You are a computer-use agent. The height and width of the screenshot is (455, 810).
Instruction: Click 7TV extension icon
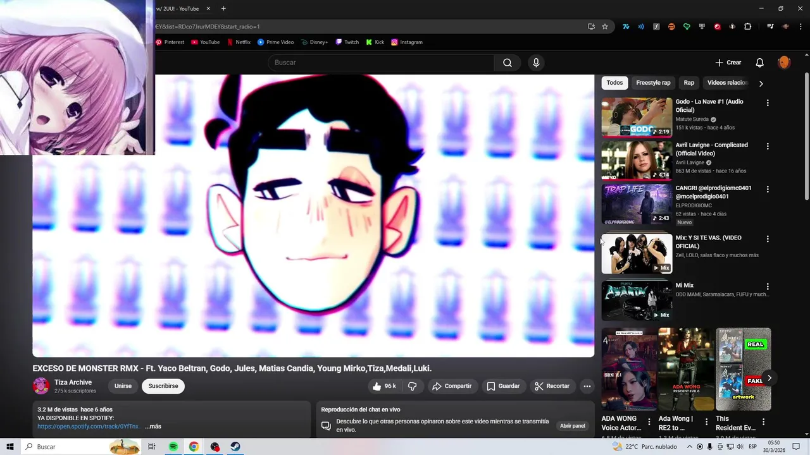pos(626,27)
